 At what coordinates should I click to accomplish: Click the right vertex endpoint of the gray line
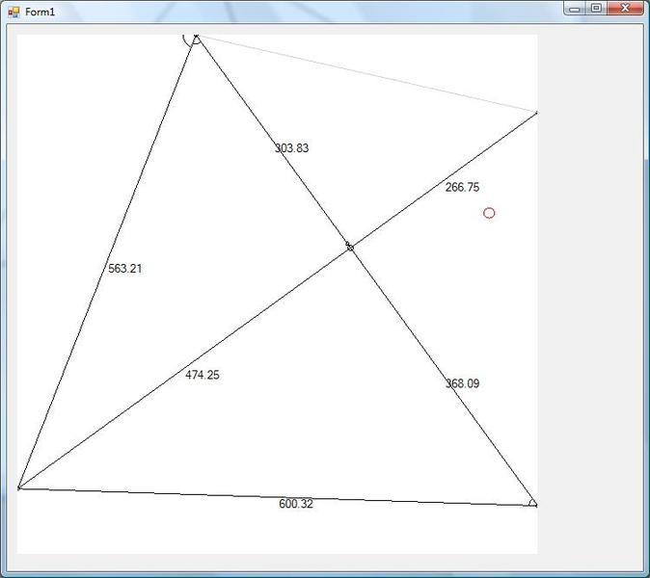tap(536, 113)
